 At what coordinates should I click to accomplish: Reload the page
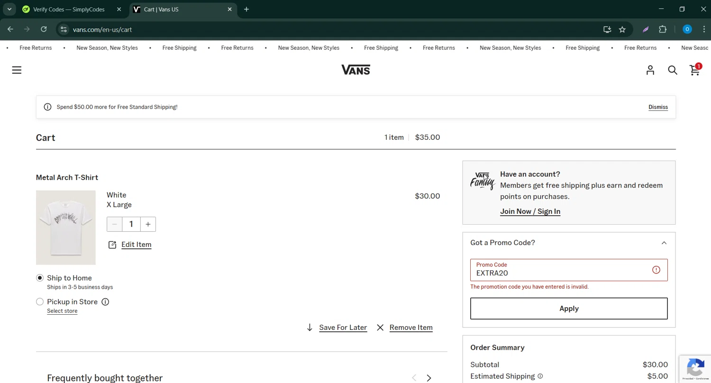(44, 29)
